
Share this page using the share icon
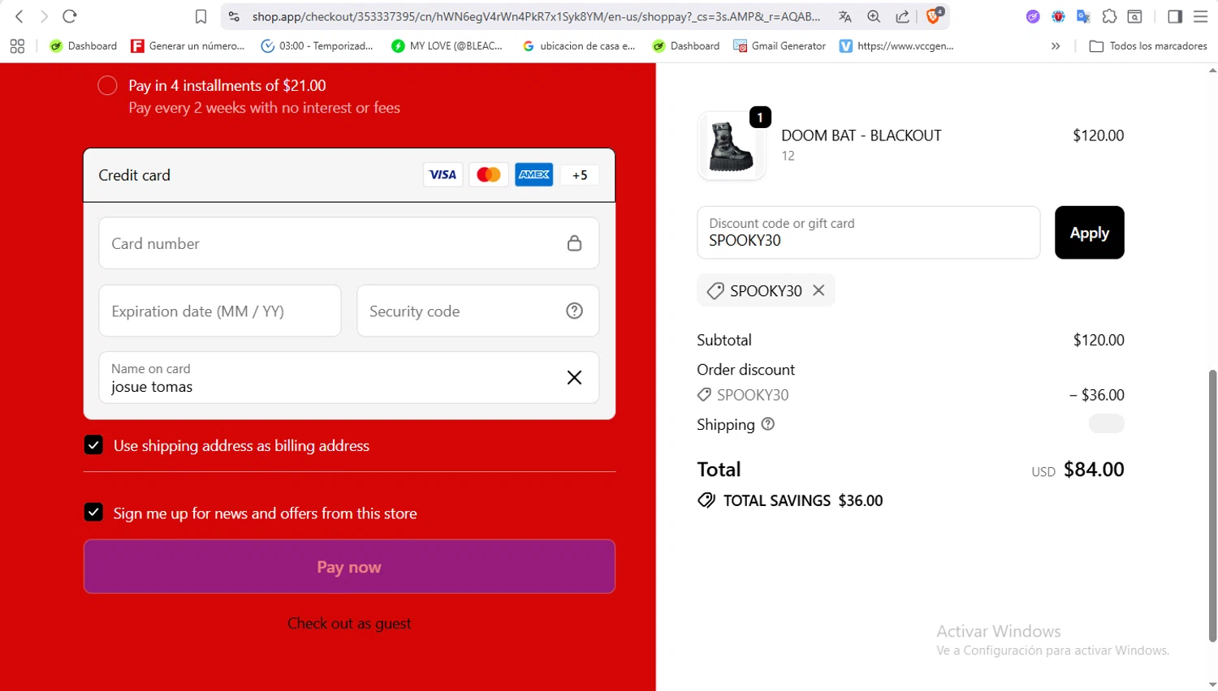click(902, 16)
